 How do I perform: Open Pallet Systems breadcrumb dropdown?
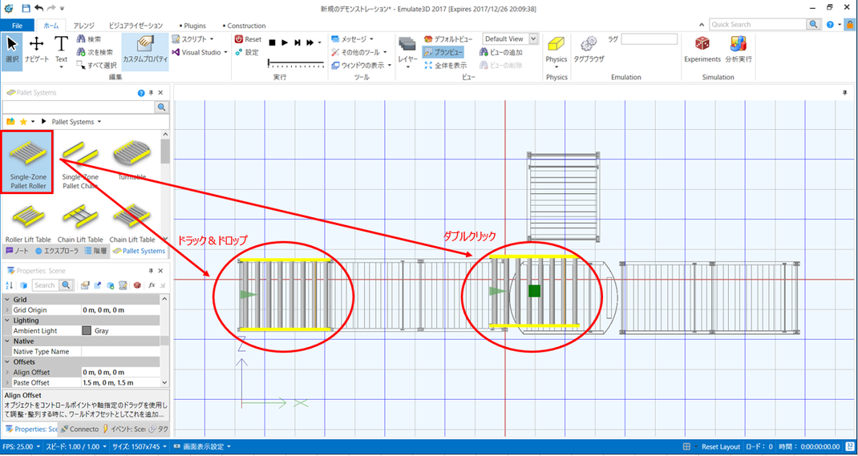99,121
